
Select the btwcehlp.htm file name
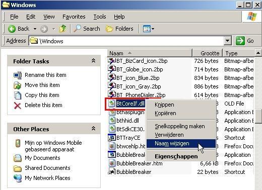pos(131,146)
